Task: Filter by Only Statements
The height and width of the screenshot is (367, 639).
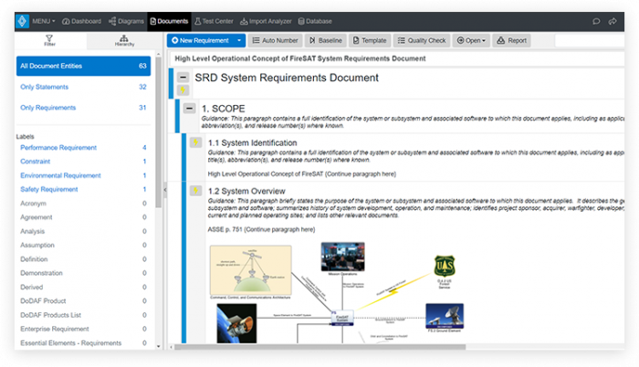Action: coord(84,87)
